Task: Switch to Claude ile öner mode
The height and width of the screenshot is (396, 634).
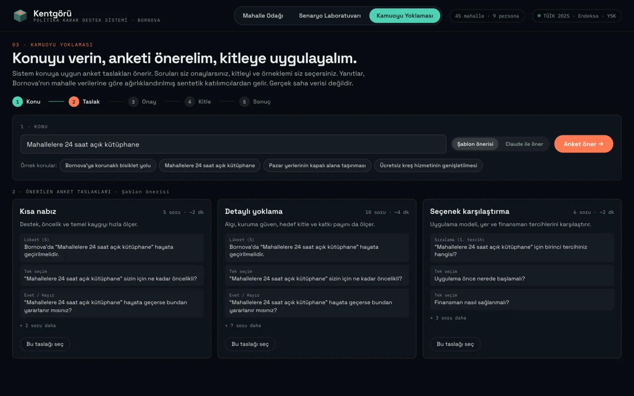Action: pyautogui.click(x=524, y=144)
